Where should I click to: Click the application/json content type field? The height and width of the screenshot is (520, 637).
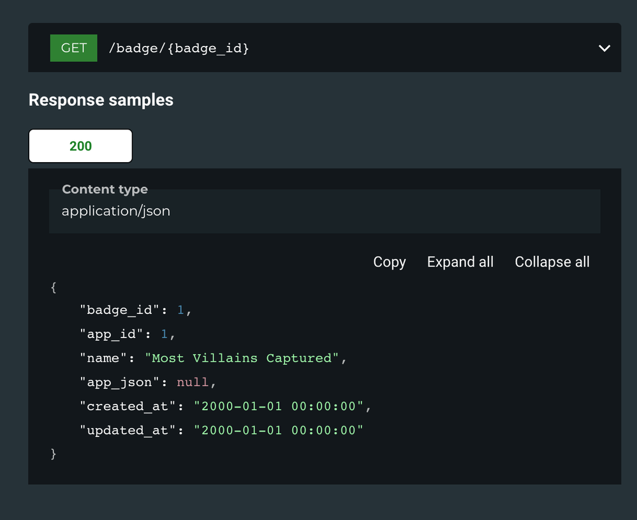[115, 211]
